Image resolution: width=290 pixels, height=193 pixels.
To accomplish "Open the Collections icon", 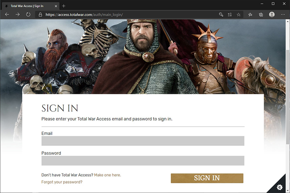I will (261, 14).
